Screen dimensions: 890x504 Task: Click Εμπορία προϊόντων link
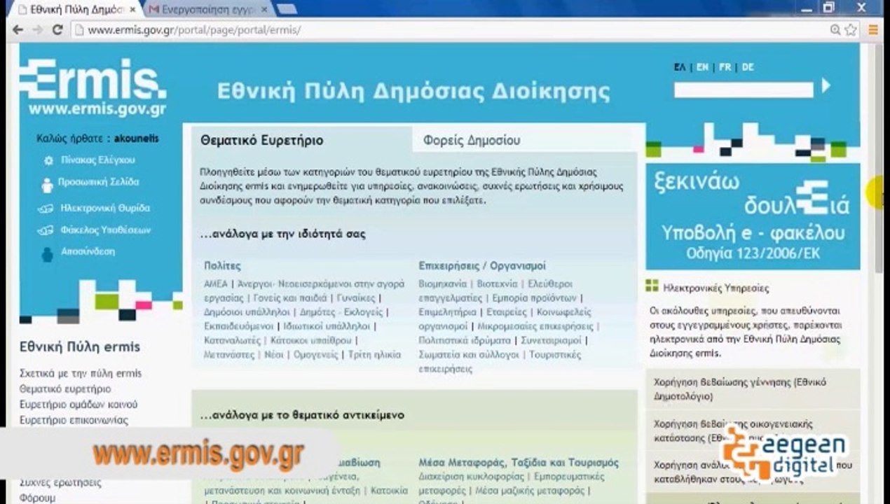535,298
